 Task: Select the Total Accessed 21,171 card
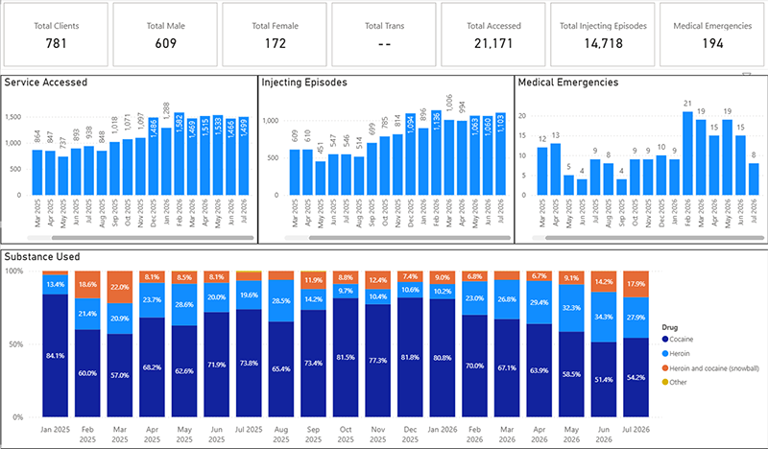(x=493, y=35)
